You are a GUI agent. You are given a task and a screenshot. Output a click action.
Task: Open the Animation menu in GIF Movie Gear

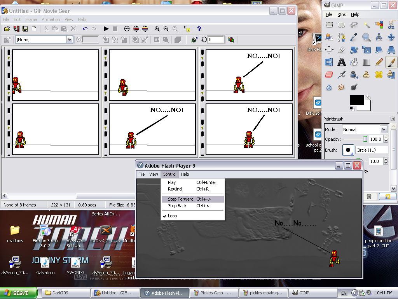tap(51, 19)
